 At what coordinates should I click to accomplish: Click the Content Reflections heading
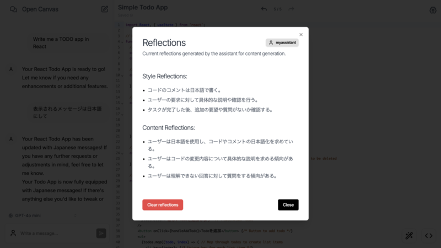[x=169, y=128]
